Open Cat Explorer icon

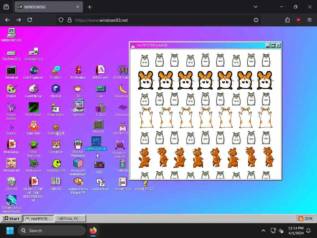33,73
